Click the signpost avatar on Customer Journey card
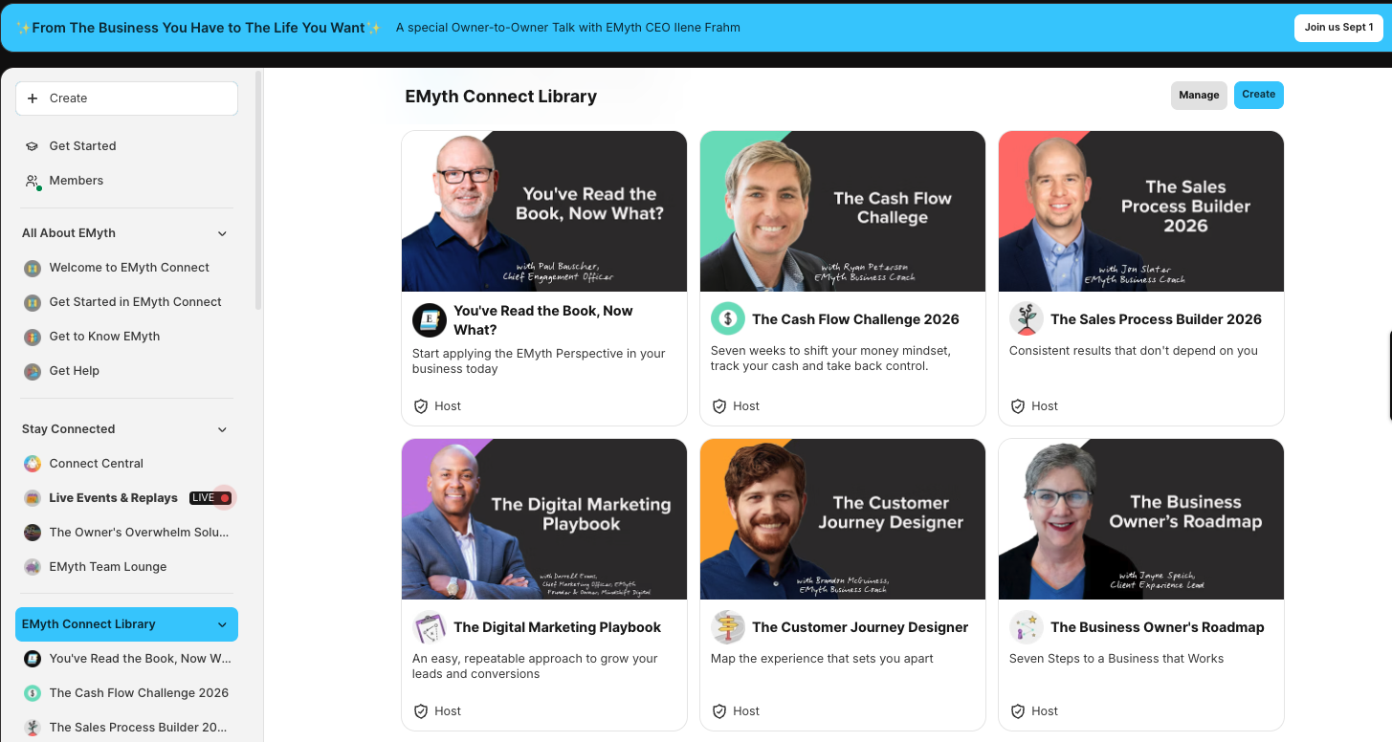The image size is (1392, 742). (x=728, y=627)
